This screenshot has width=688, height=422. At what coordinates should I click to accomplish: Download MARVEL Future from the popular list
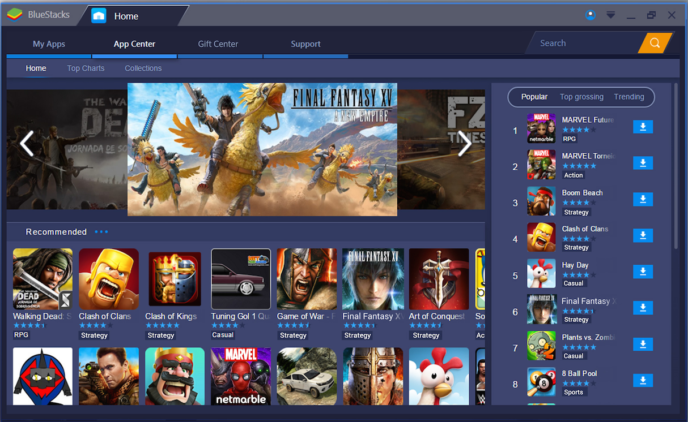(643, 127)
